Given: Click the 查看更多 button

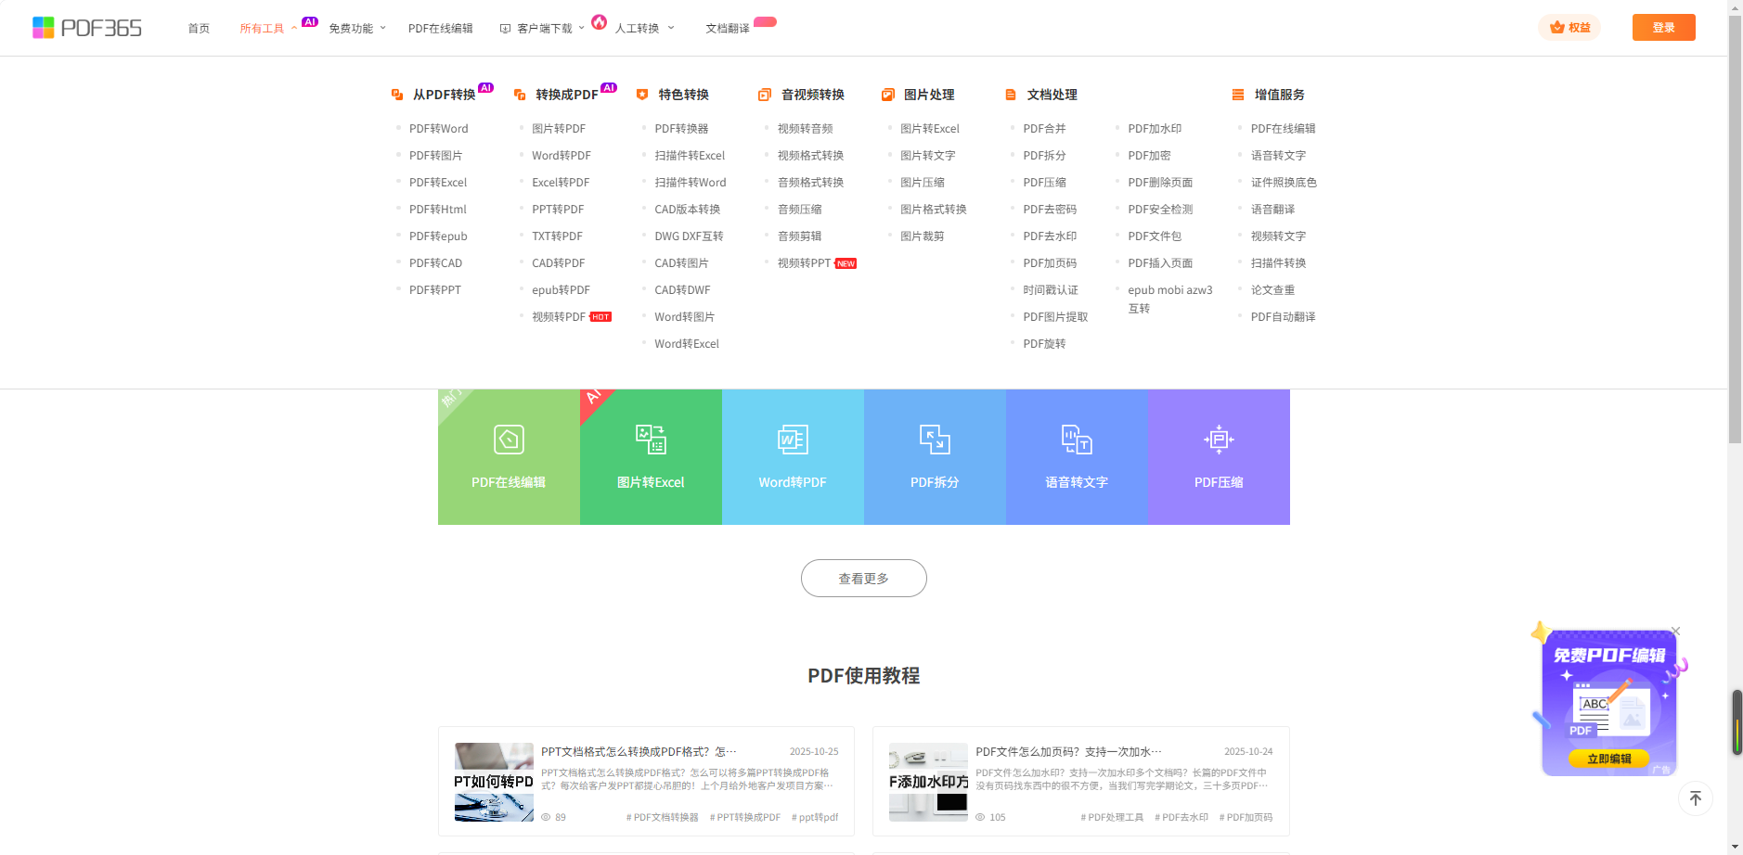Looking at the screenshot, I should (x=863, y=579).
